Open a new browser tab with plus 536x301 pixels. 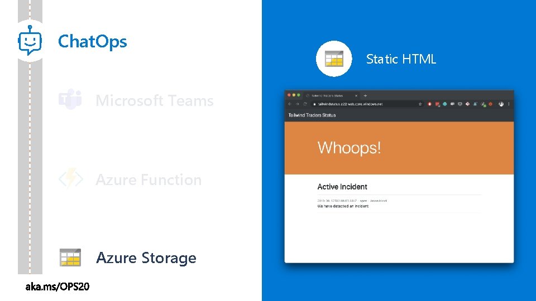pos(365,95)
